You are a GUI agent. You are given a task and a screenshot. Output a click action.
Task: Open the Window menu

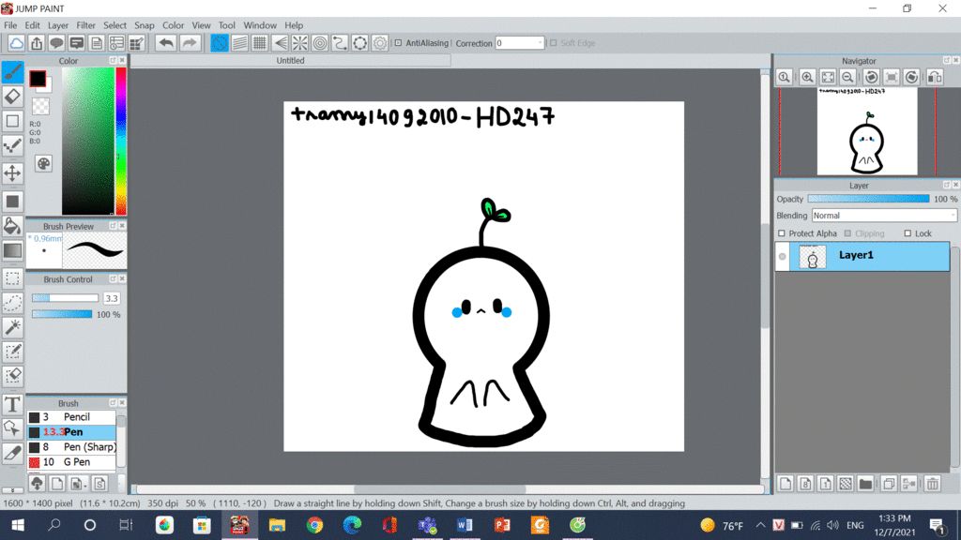tap(260, 25)
